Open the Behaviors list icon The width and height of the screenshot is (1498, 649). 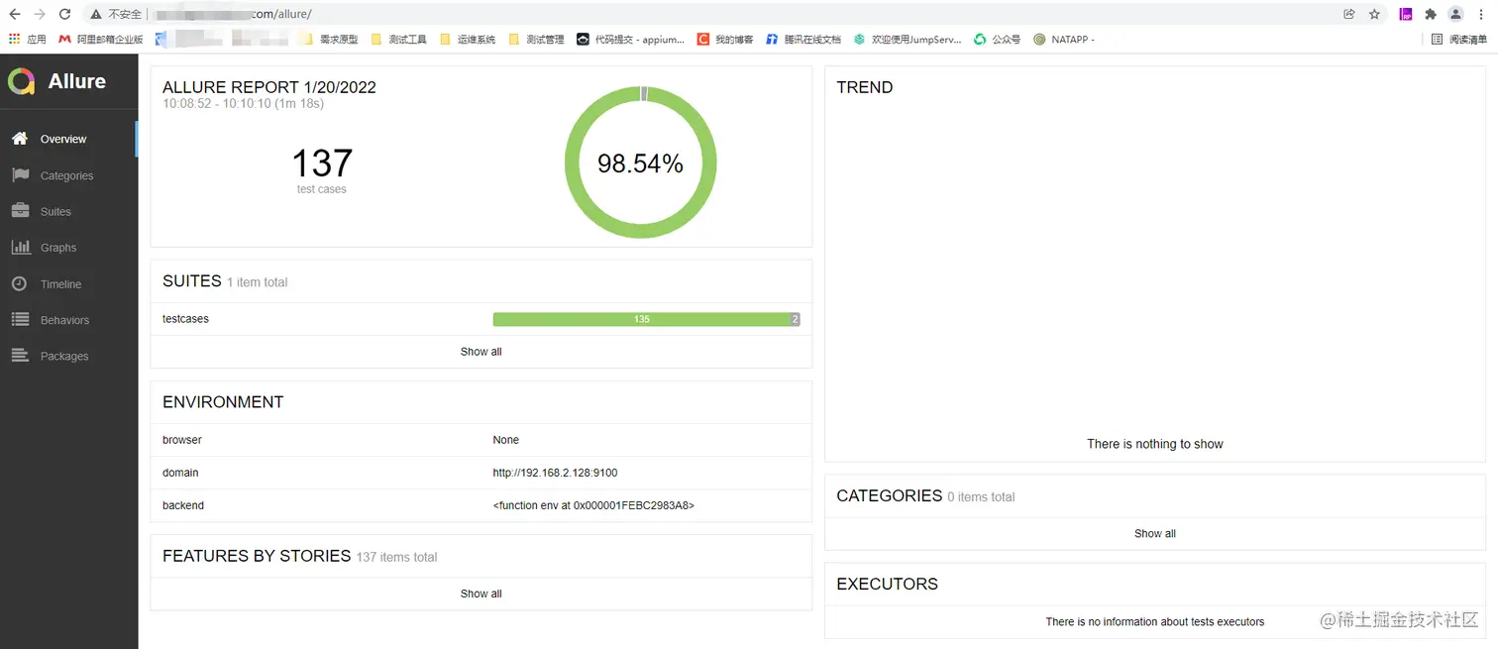point(20,320)
